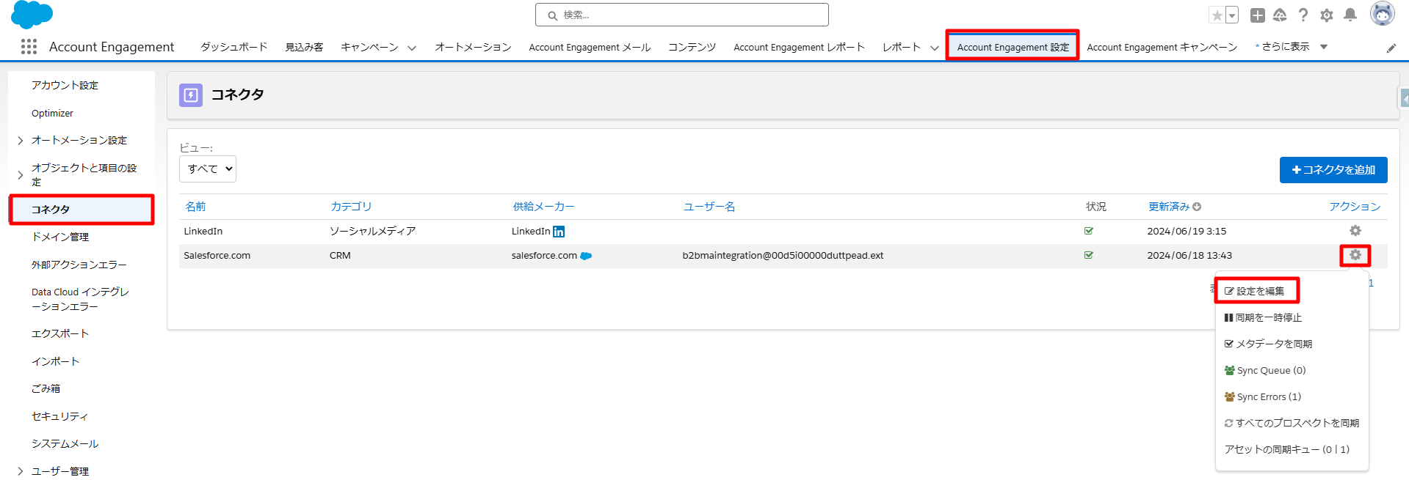Open ドメイン管理 in the sidebar

tap(60, 237)
